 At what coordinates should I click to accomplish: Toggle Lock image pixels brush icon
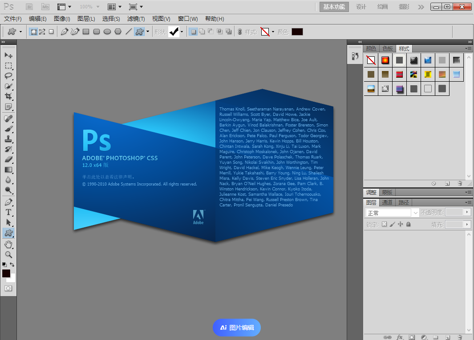click(393, 224)
